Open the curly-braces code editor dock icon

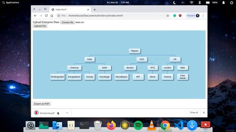point(71,125)
